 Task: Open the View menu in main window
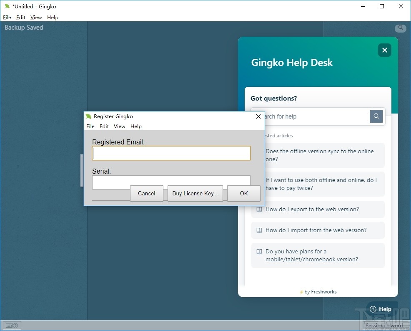pyautogui.click(x=36, y=18)
